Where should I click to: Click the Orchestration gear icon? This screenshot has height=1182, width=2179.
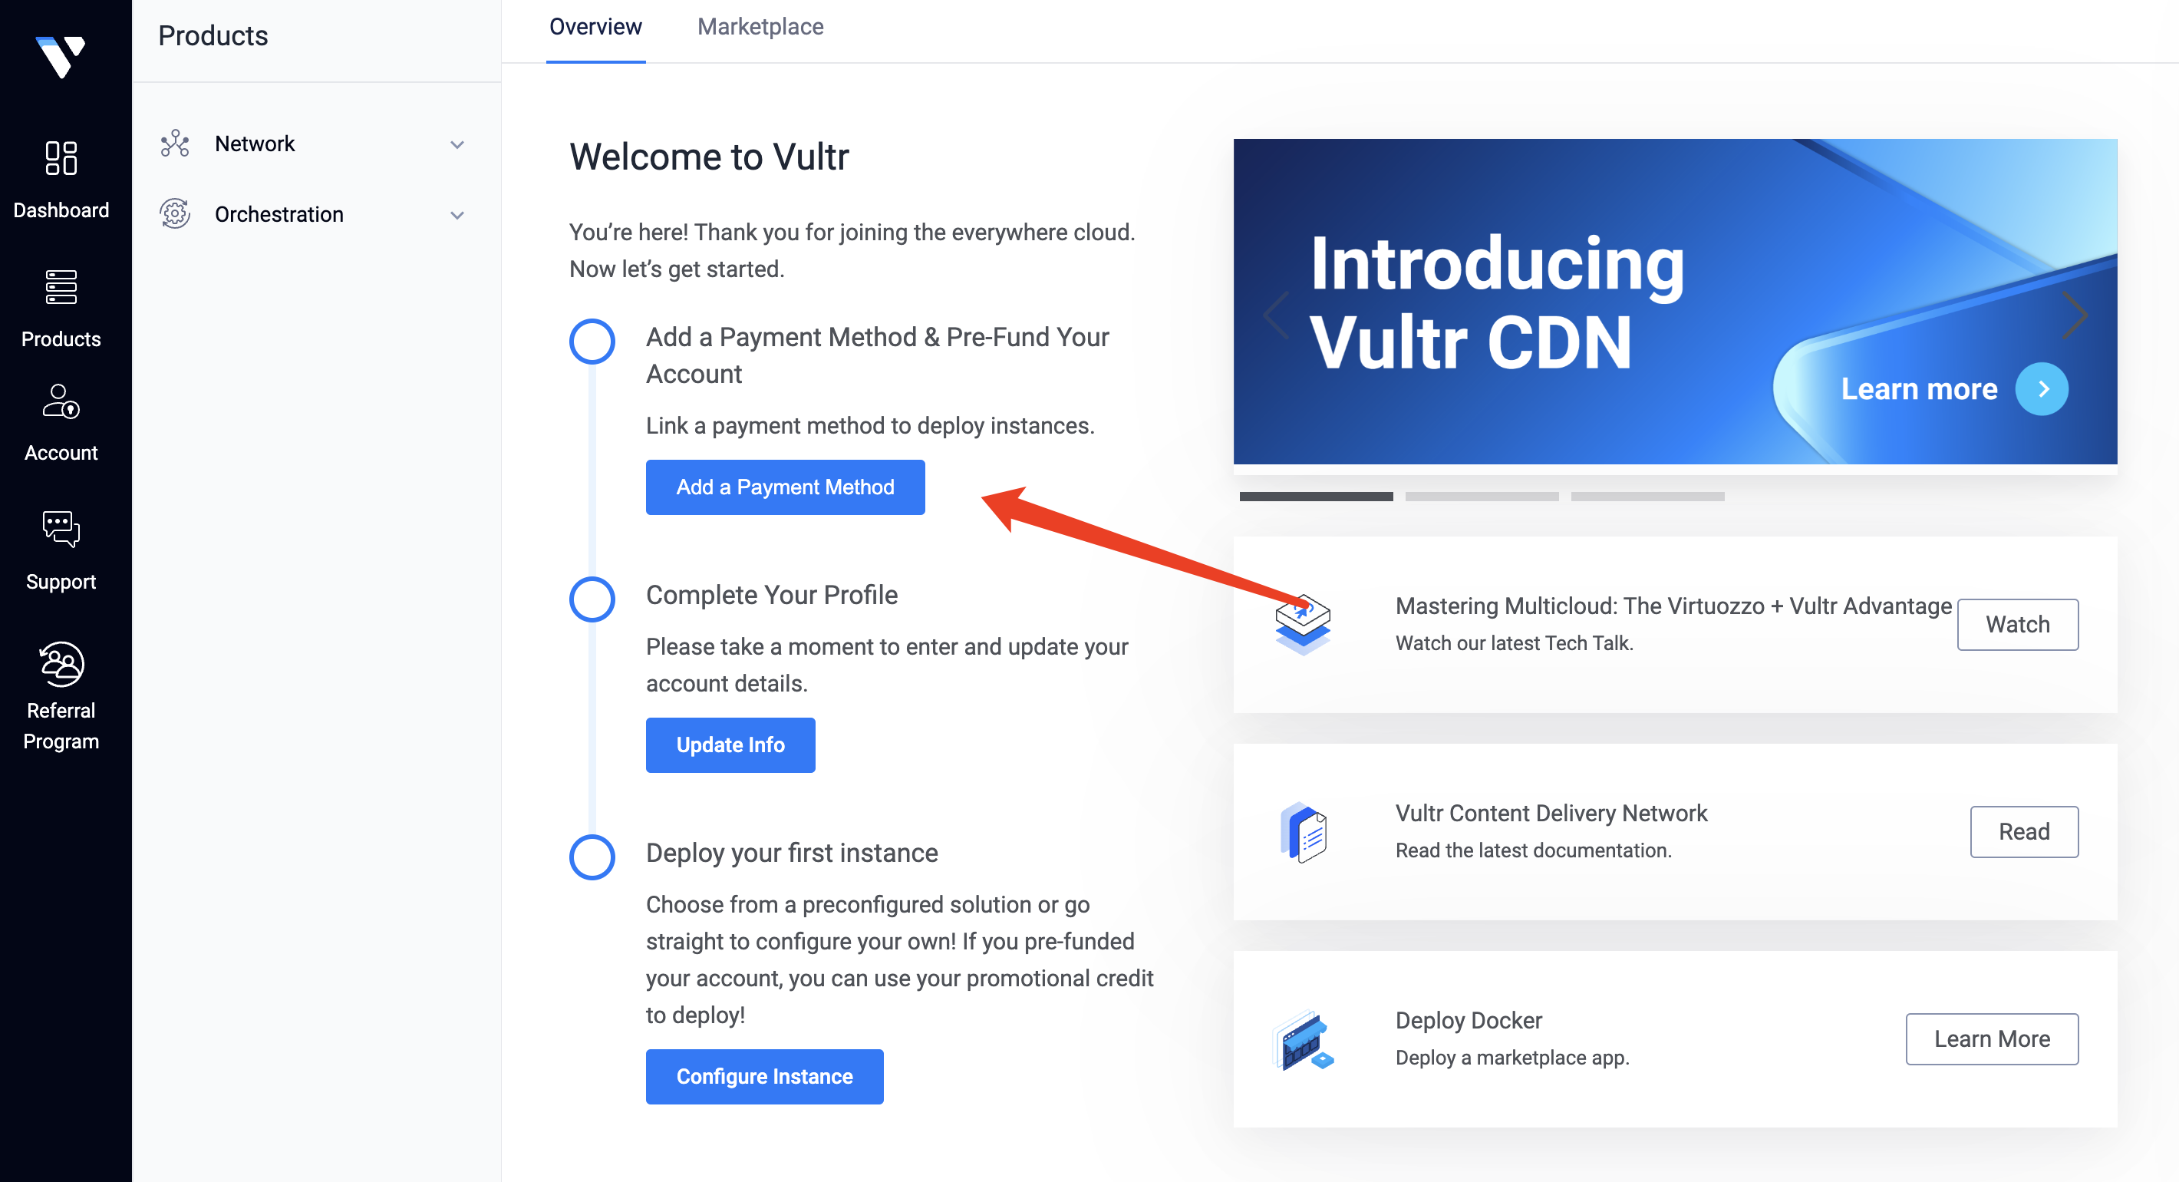(x=175, y=214)
